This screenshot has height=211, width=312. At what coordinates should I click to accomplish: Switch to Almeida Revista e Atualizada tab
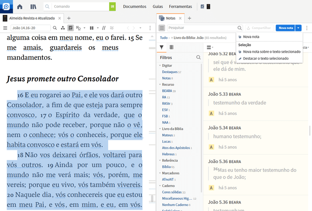(32, 18)
